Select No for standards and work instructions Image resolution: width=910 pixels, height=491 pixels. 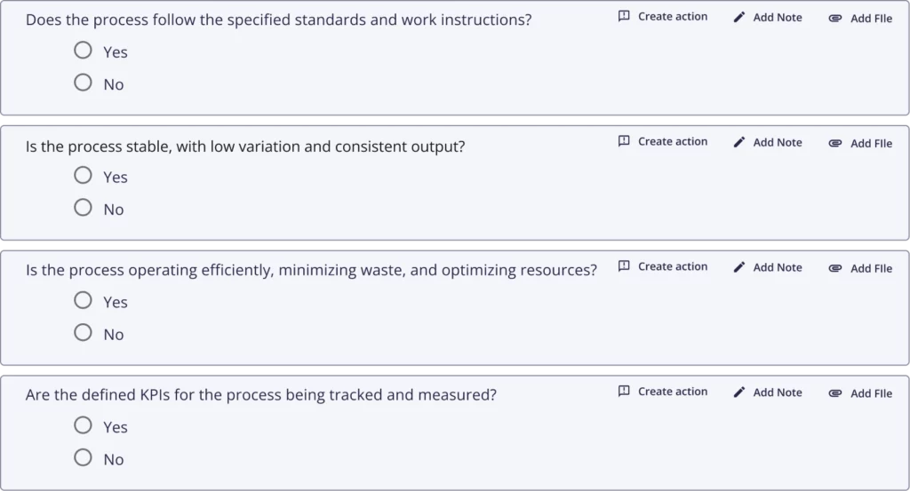pos(83,83)
